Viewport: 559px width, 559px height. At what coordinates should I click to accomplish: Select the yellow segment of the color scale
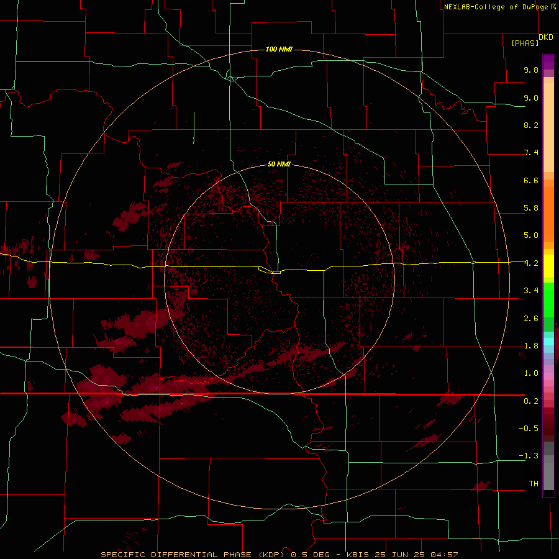coord(548,266)
